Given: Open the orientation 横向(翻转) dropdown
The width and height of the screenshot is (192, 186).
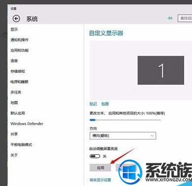Looking at the screenshot, I should coord(123,136).
